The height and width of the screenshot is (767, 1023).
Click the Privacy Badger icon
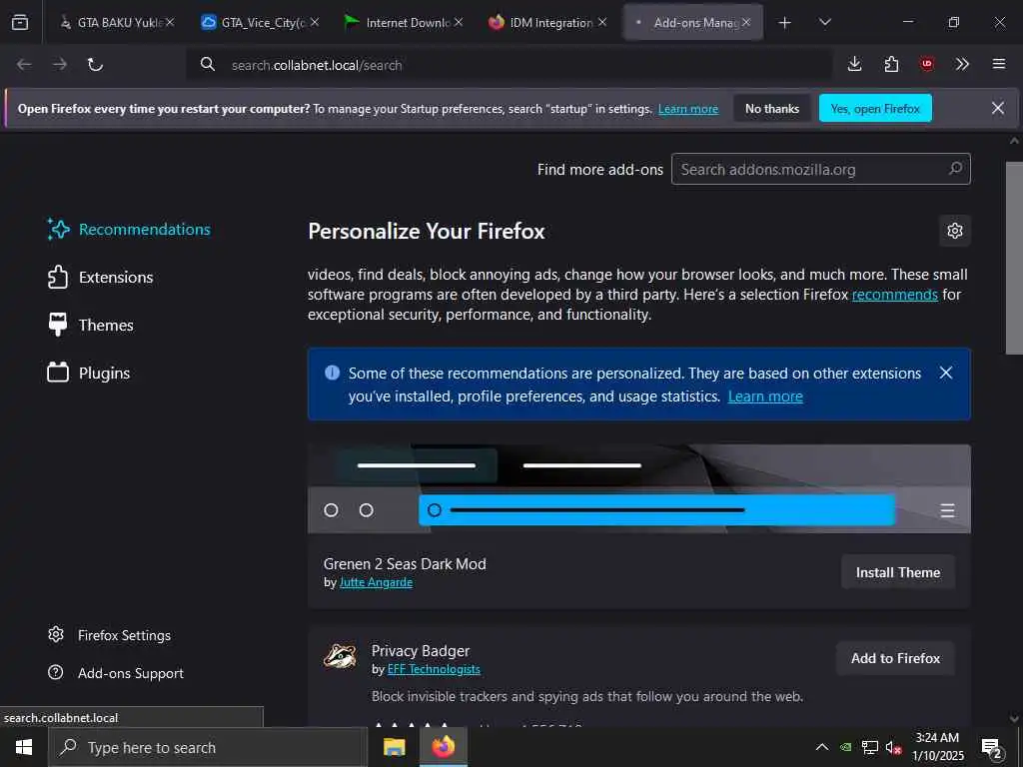coord(340,657)
